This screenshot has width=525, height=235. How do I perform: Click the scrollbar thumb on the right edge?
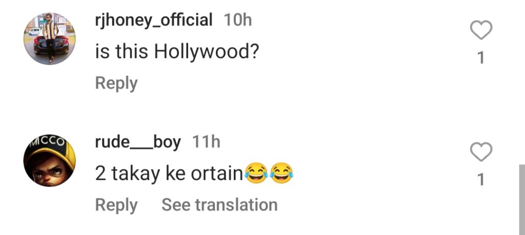[521, 199]
